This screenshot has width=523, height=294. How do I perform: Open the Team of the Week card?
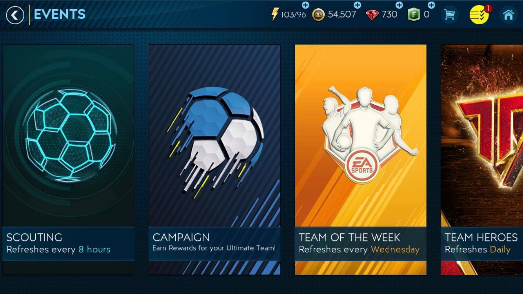point(361,160)
